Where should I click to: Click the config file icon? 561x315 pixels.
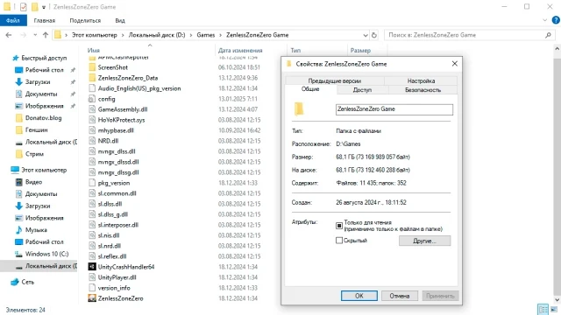[x=92, y=99]
